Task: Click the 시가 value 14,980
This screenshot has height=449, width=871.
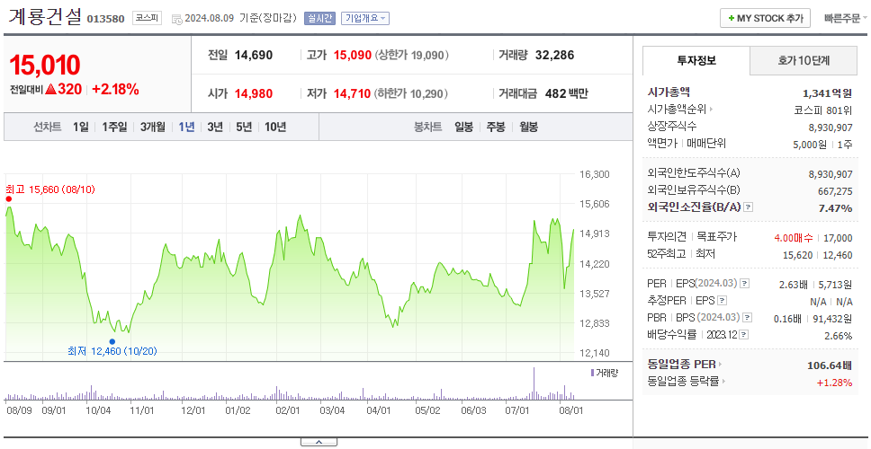Action: 254,93
